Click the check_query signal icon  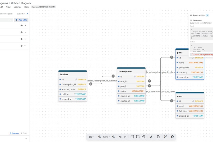coord(191,20)
